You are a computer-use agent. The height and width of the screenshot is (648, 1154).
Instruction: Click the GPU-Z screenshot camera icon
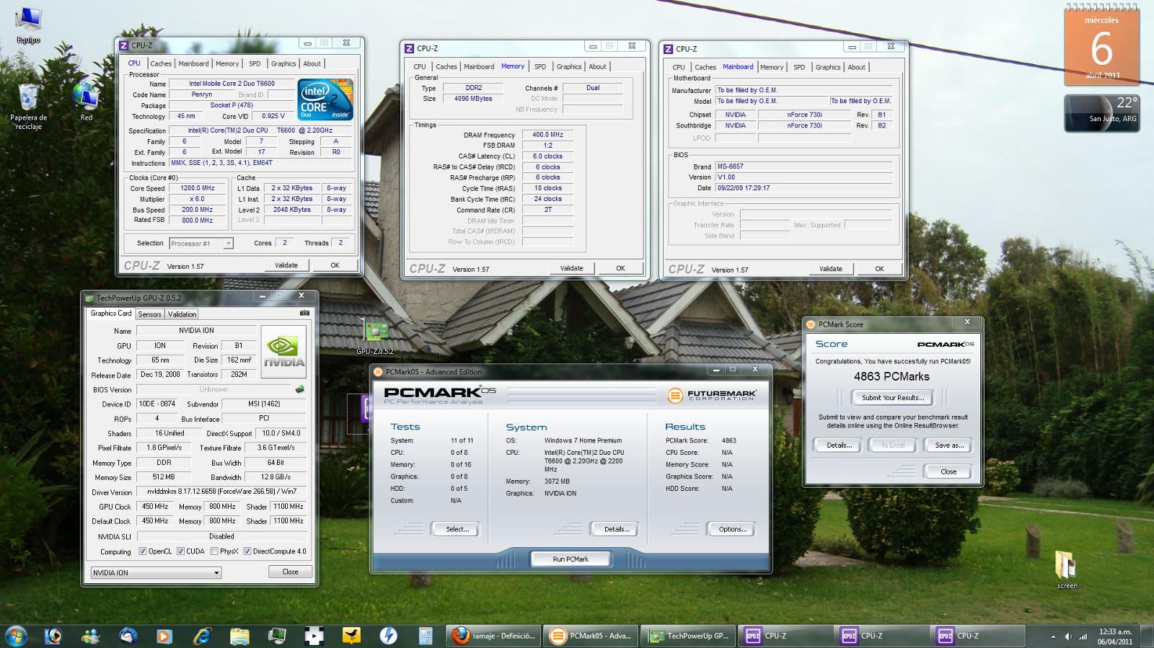click(304, 314)
